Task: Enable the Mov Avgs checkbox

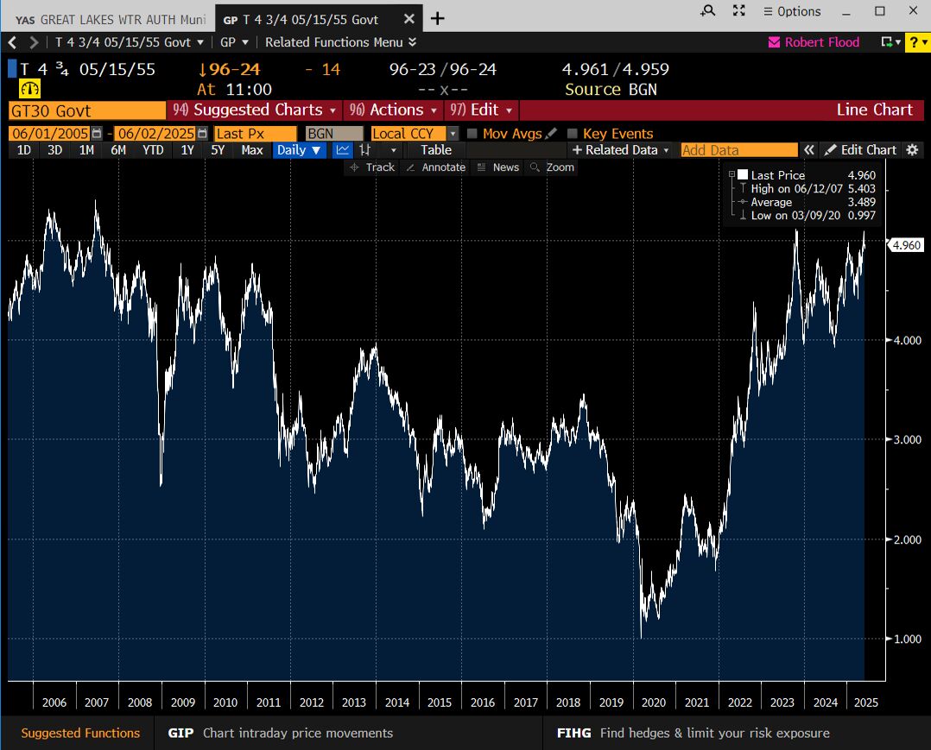Action: 472,134
